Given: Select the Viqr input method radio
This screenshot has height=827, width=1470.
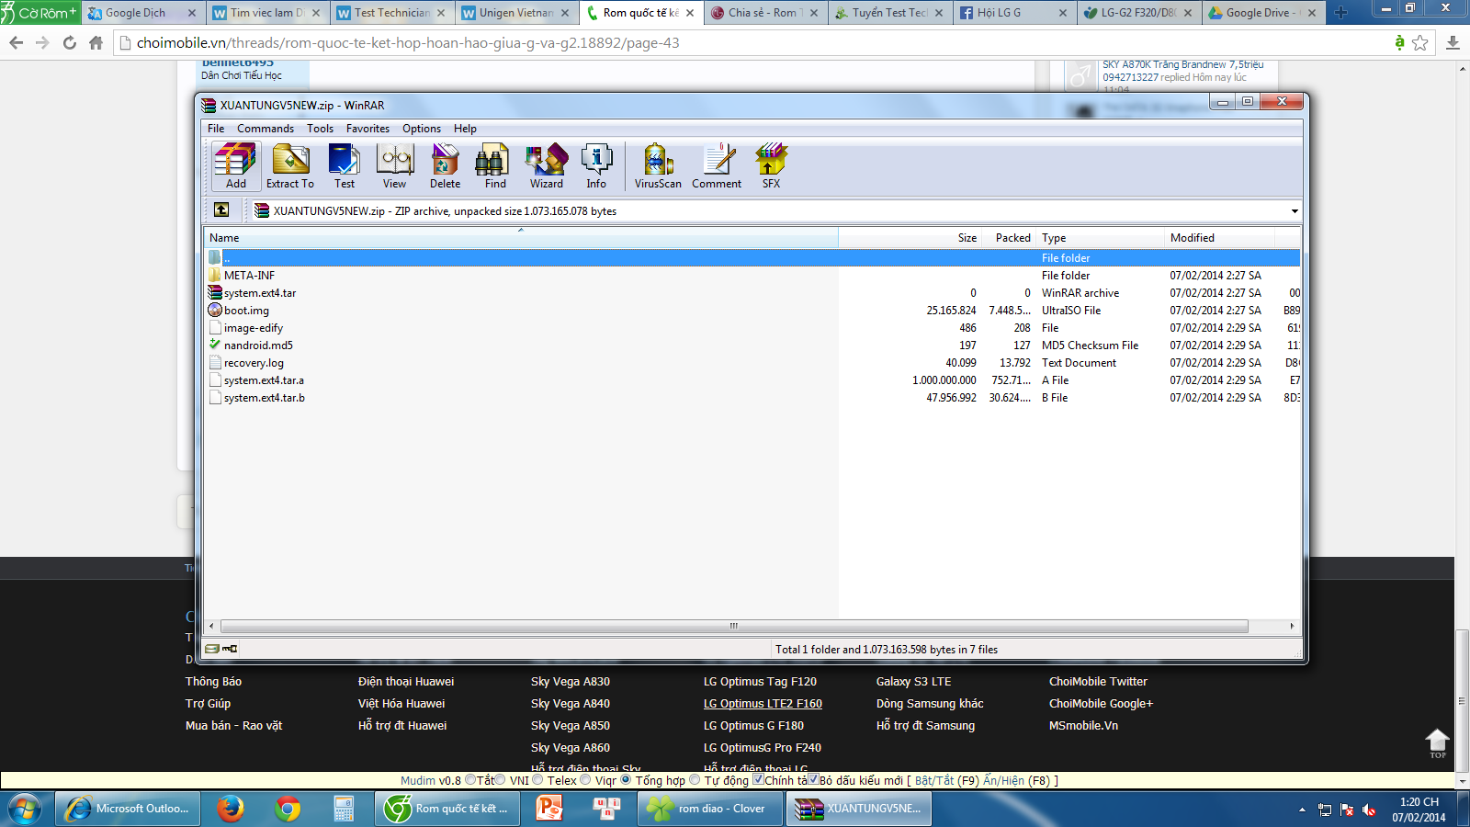Looking at the screenshot, I should (585, 780).
